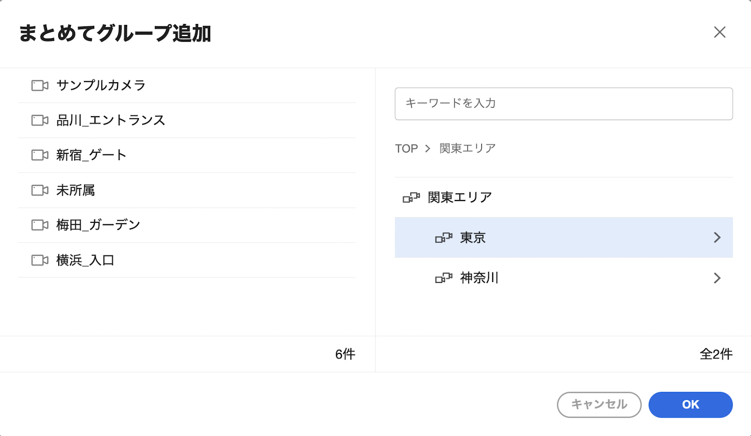Confirm with the OK button
The width and height of the screenshot is (751, 436).
690,405
